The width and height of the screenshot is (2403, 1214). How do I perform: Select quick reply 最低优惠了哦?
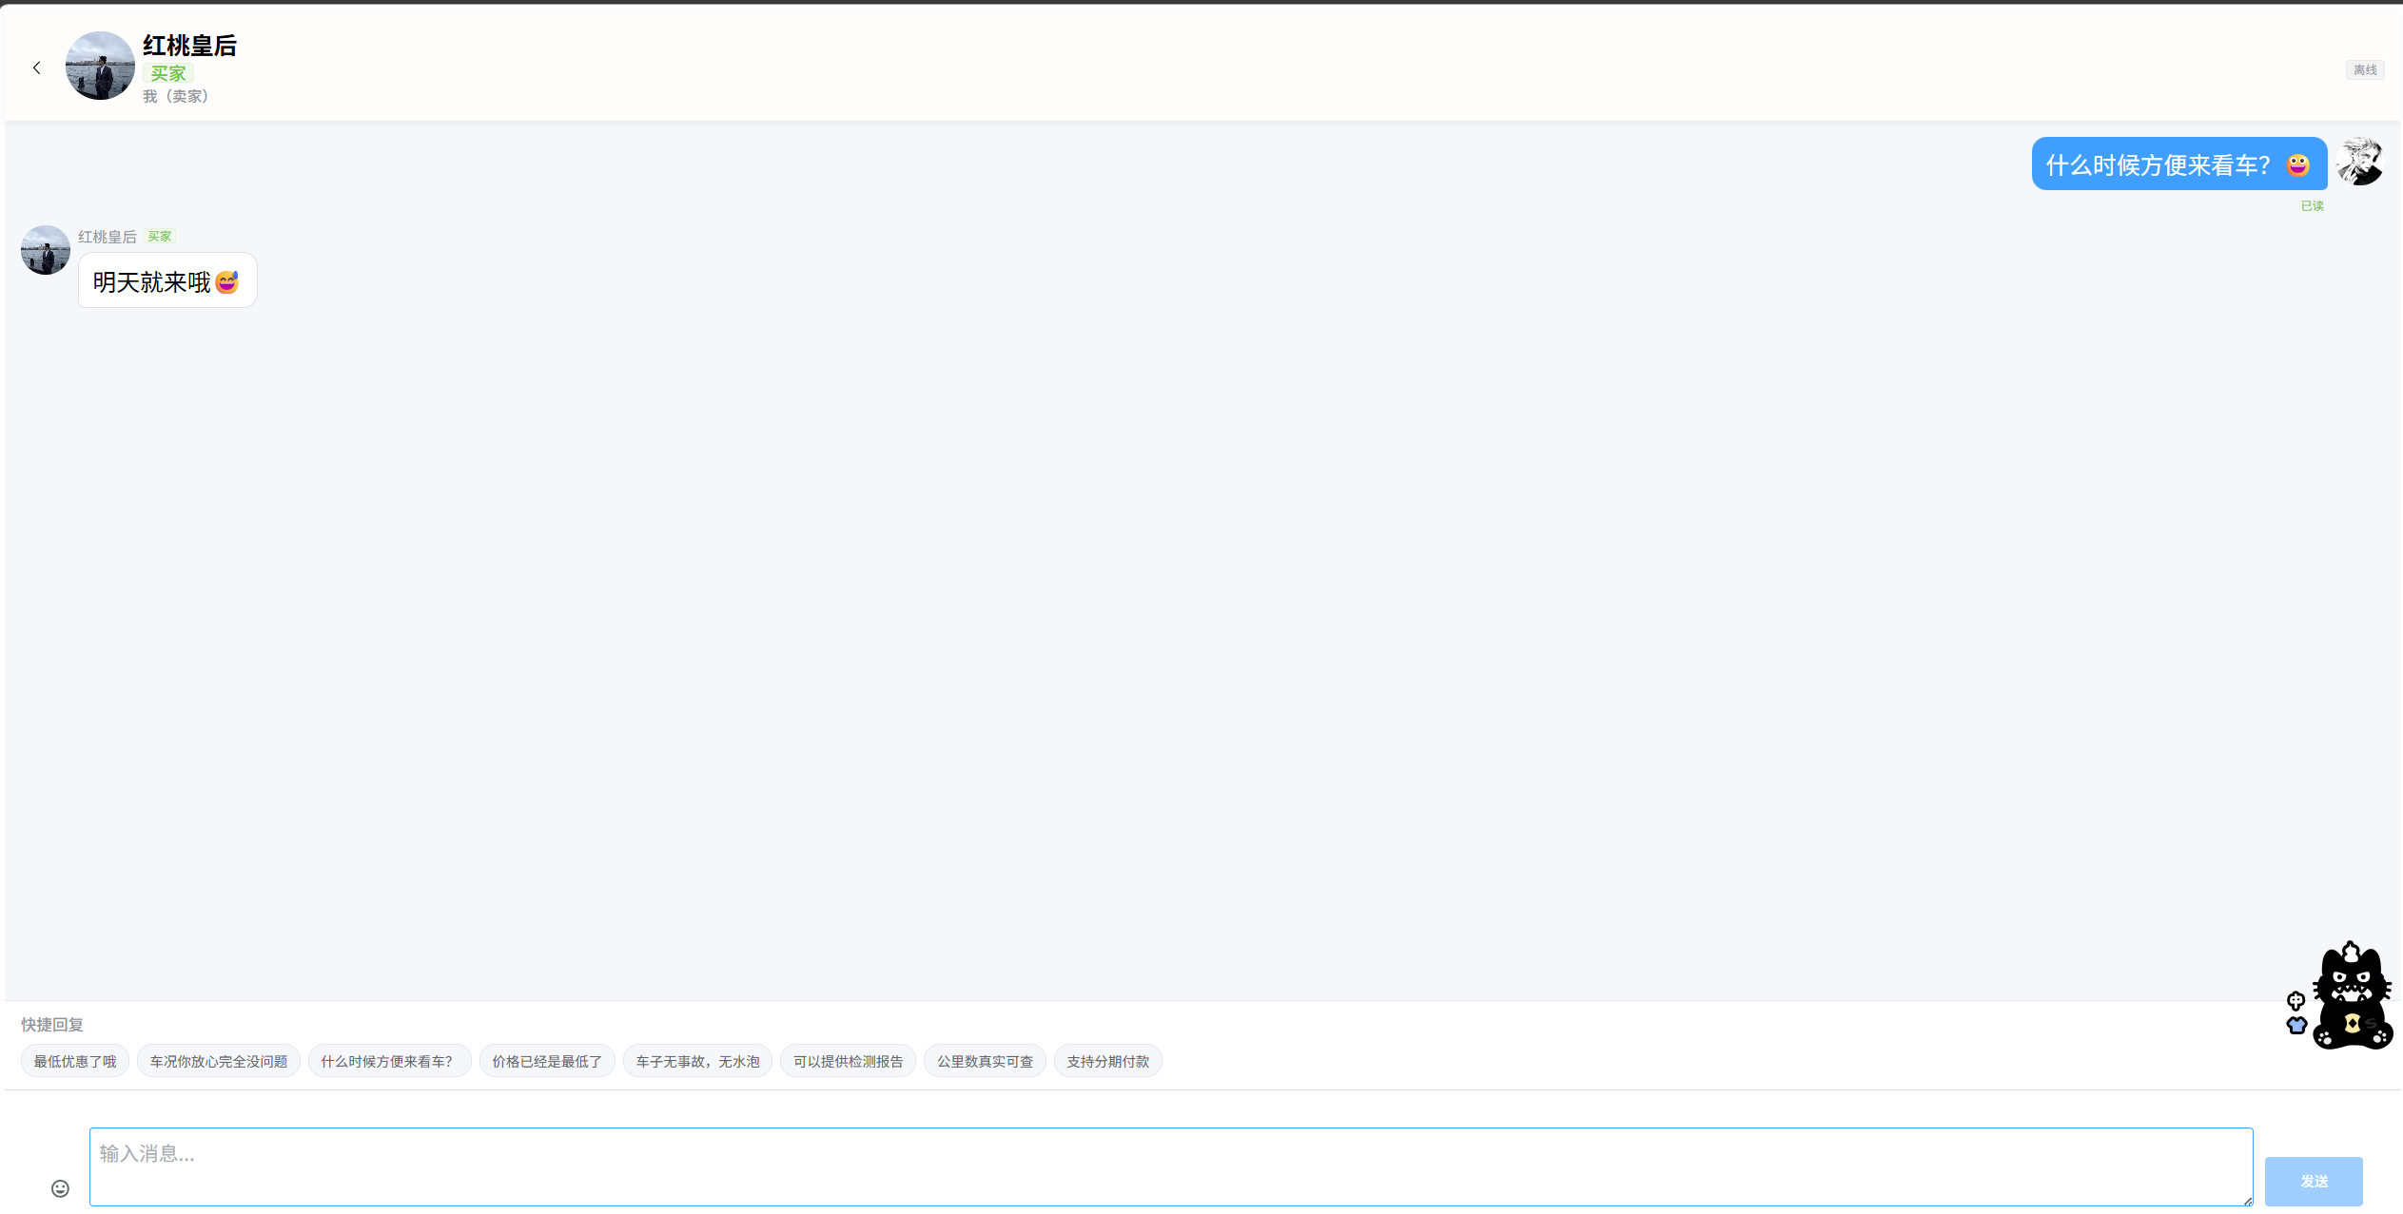[x=75, y=1061]
